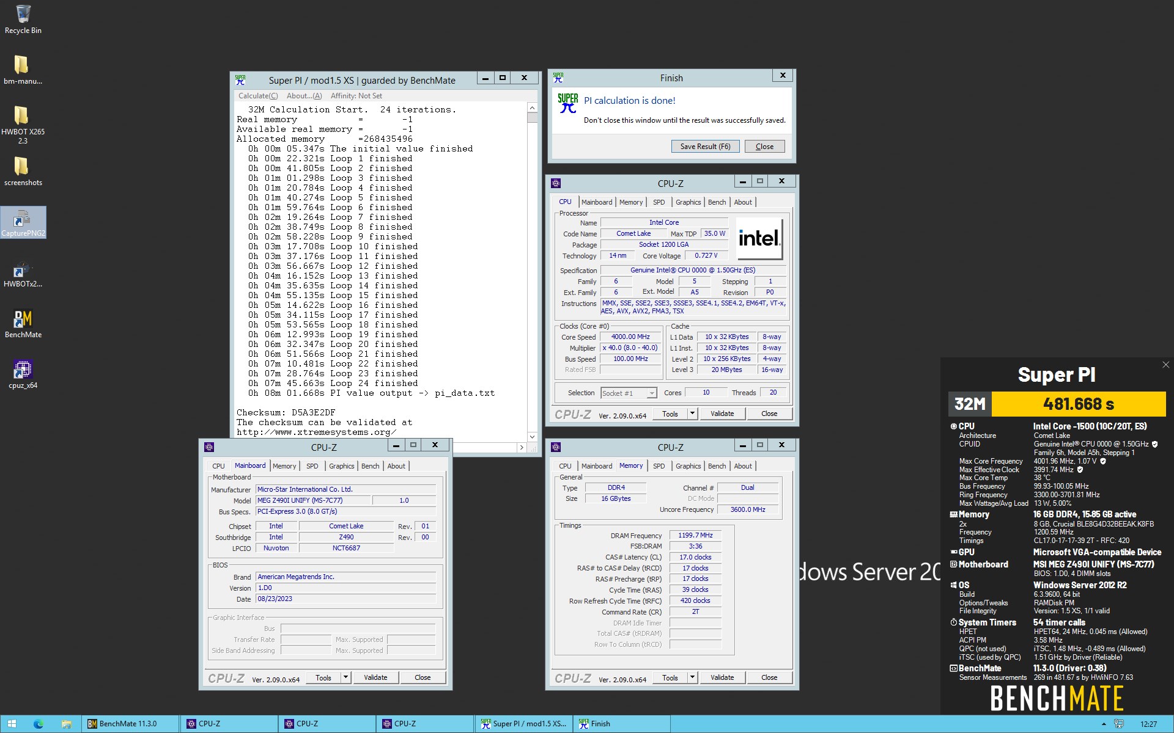Click Core Voltage 0.727 V value

click(x=706, y=255)
